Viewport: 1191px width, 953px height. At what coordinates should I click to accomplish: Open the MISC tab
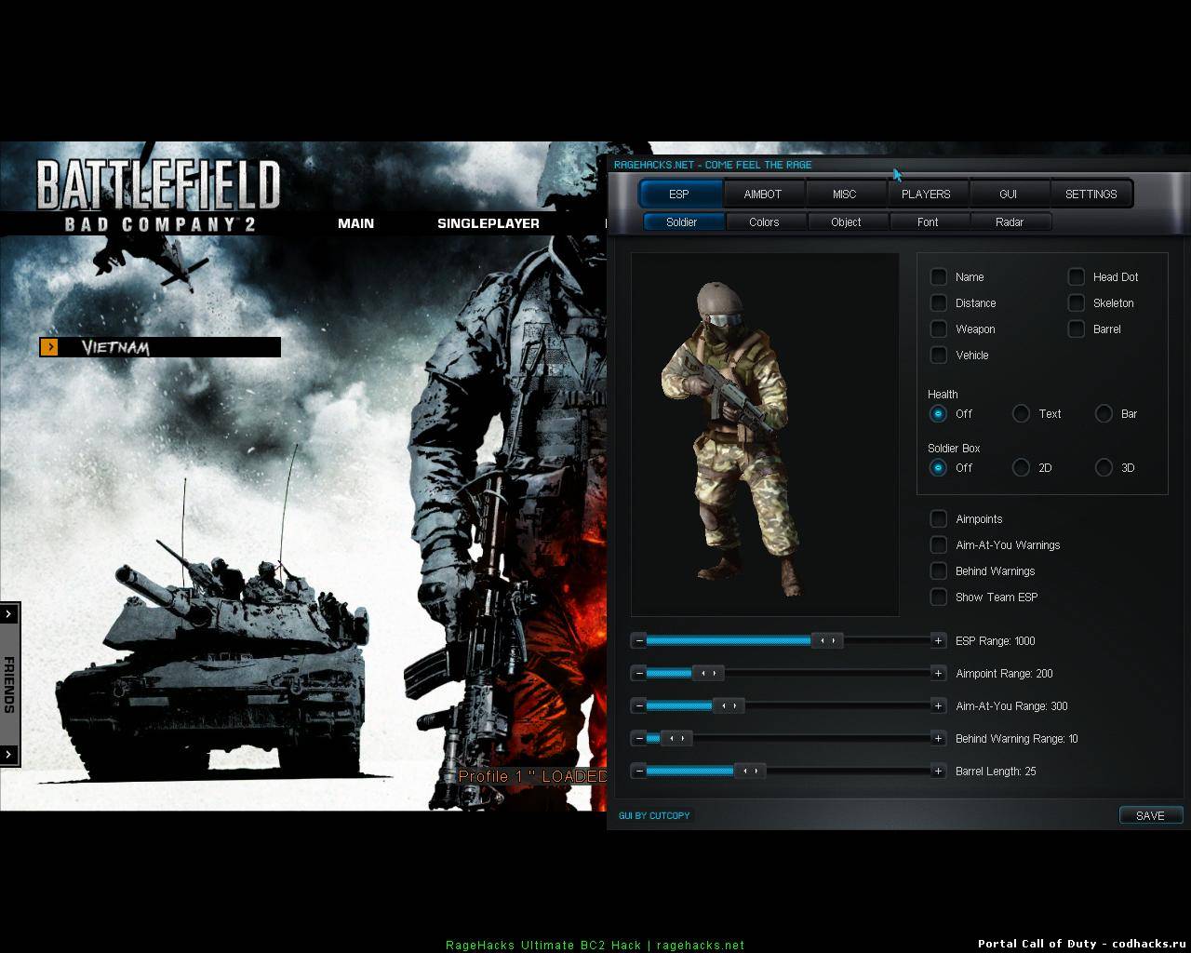[x=845, y=194]
